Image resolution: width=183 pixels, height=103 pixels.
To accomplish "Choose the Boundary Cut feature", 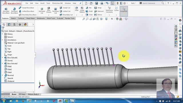I will (x=66, y=15).
